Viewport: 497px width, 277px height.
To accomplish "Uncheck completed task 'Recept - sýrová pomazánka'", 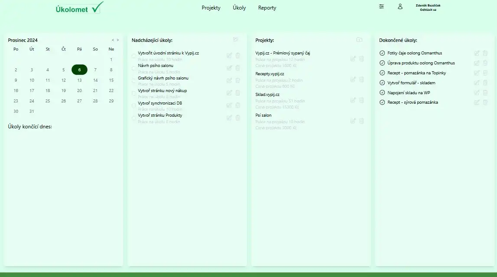I will point(382,102).
